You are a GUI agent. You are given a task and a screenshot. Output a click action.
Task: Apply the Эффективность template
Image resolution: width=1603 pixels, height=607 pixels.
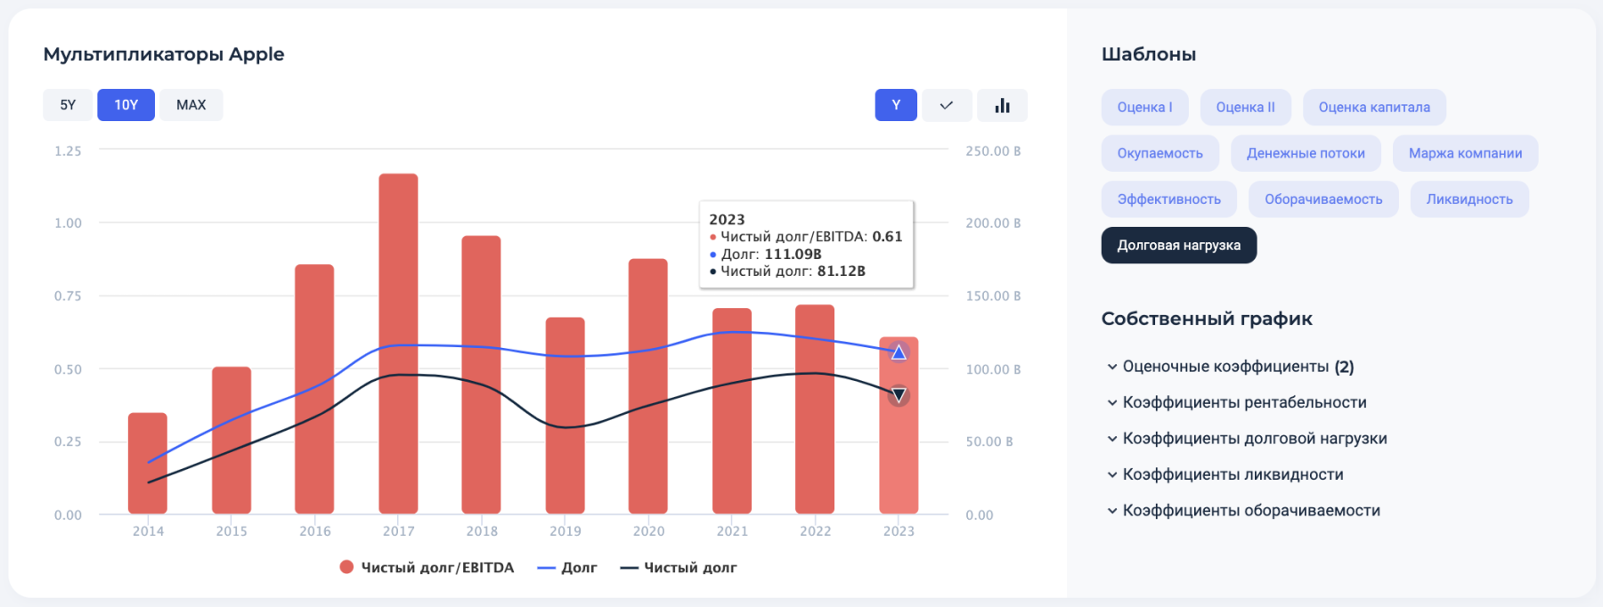tap(1168, 199)
